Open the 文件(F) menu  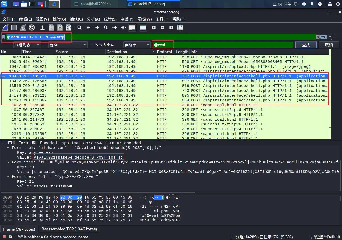pos(9,19)
